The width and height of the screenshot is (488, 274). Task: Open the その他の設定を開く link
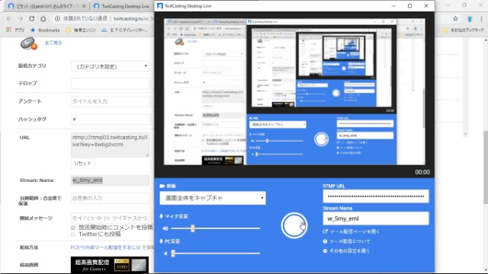tap(346, 250)
